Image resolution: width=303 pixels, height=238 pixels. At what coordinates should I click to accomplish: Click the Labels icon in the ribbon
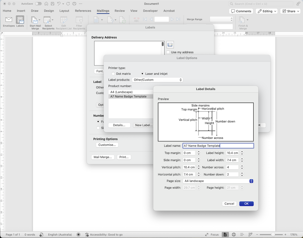[20, 22]
